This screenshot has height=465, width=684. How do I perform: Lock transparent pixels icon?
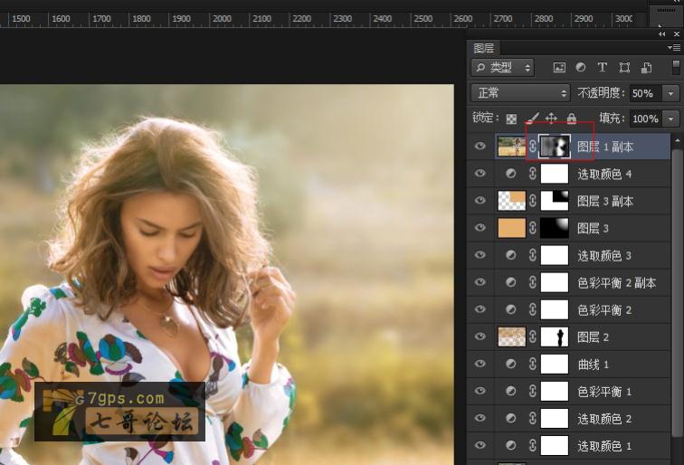coord(511,119)
